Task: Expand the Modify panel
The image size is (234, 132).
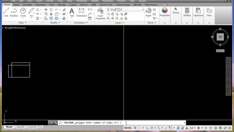Action: click(55, 23)
